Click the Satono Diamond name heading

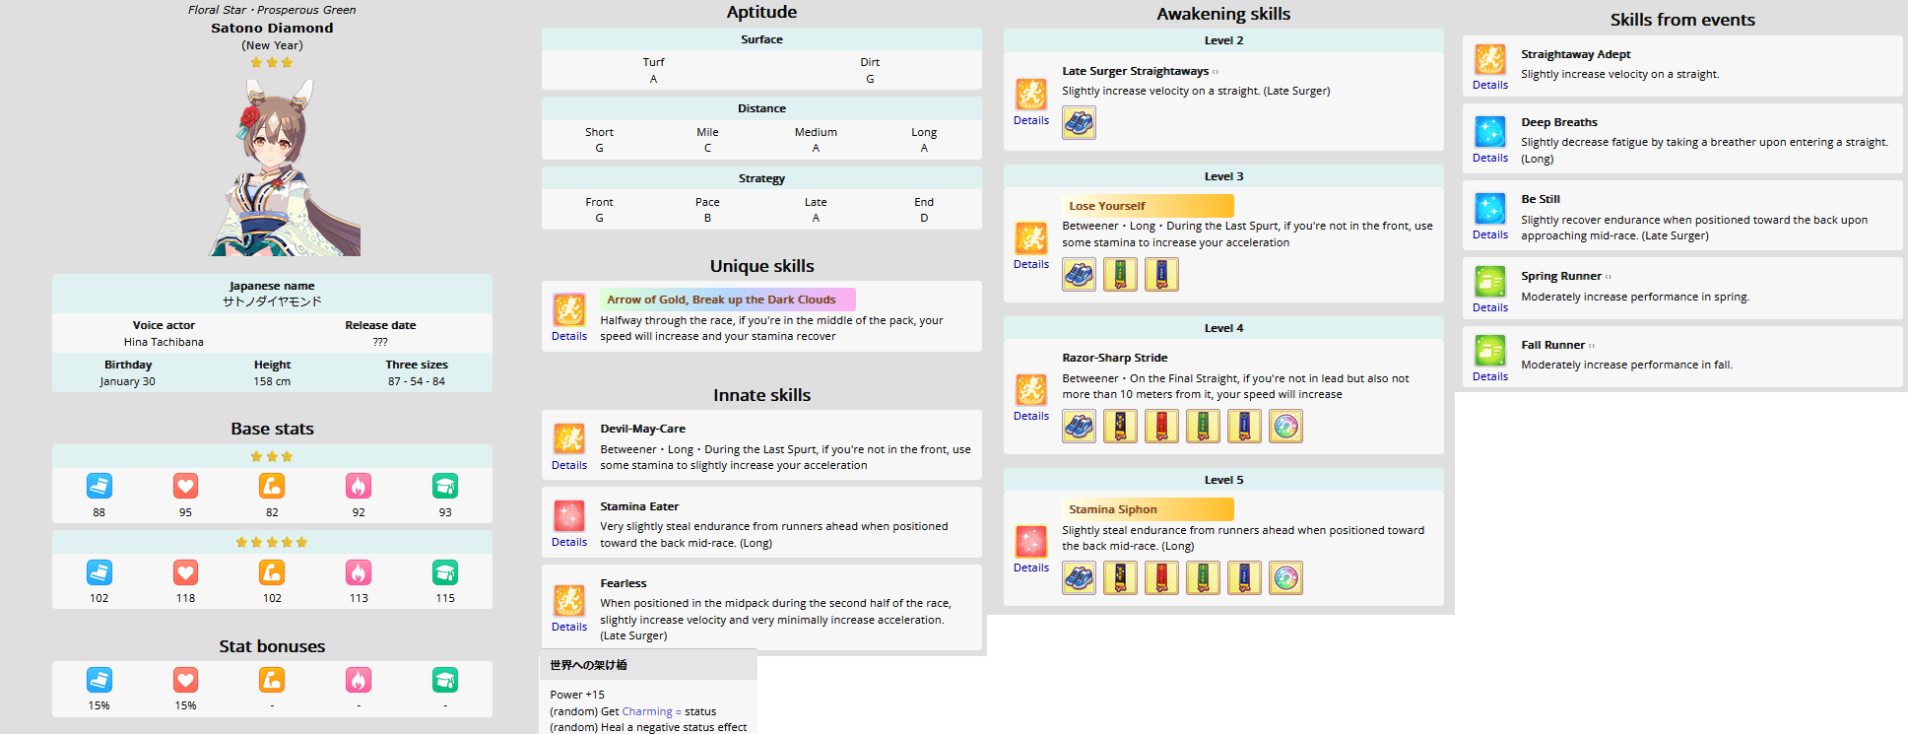click(x=272, y=29)
